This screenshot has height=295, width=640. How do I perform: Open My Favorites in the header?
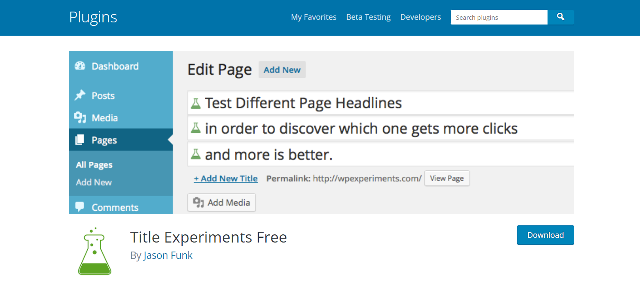click(x=314, y=17)
